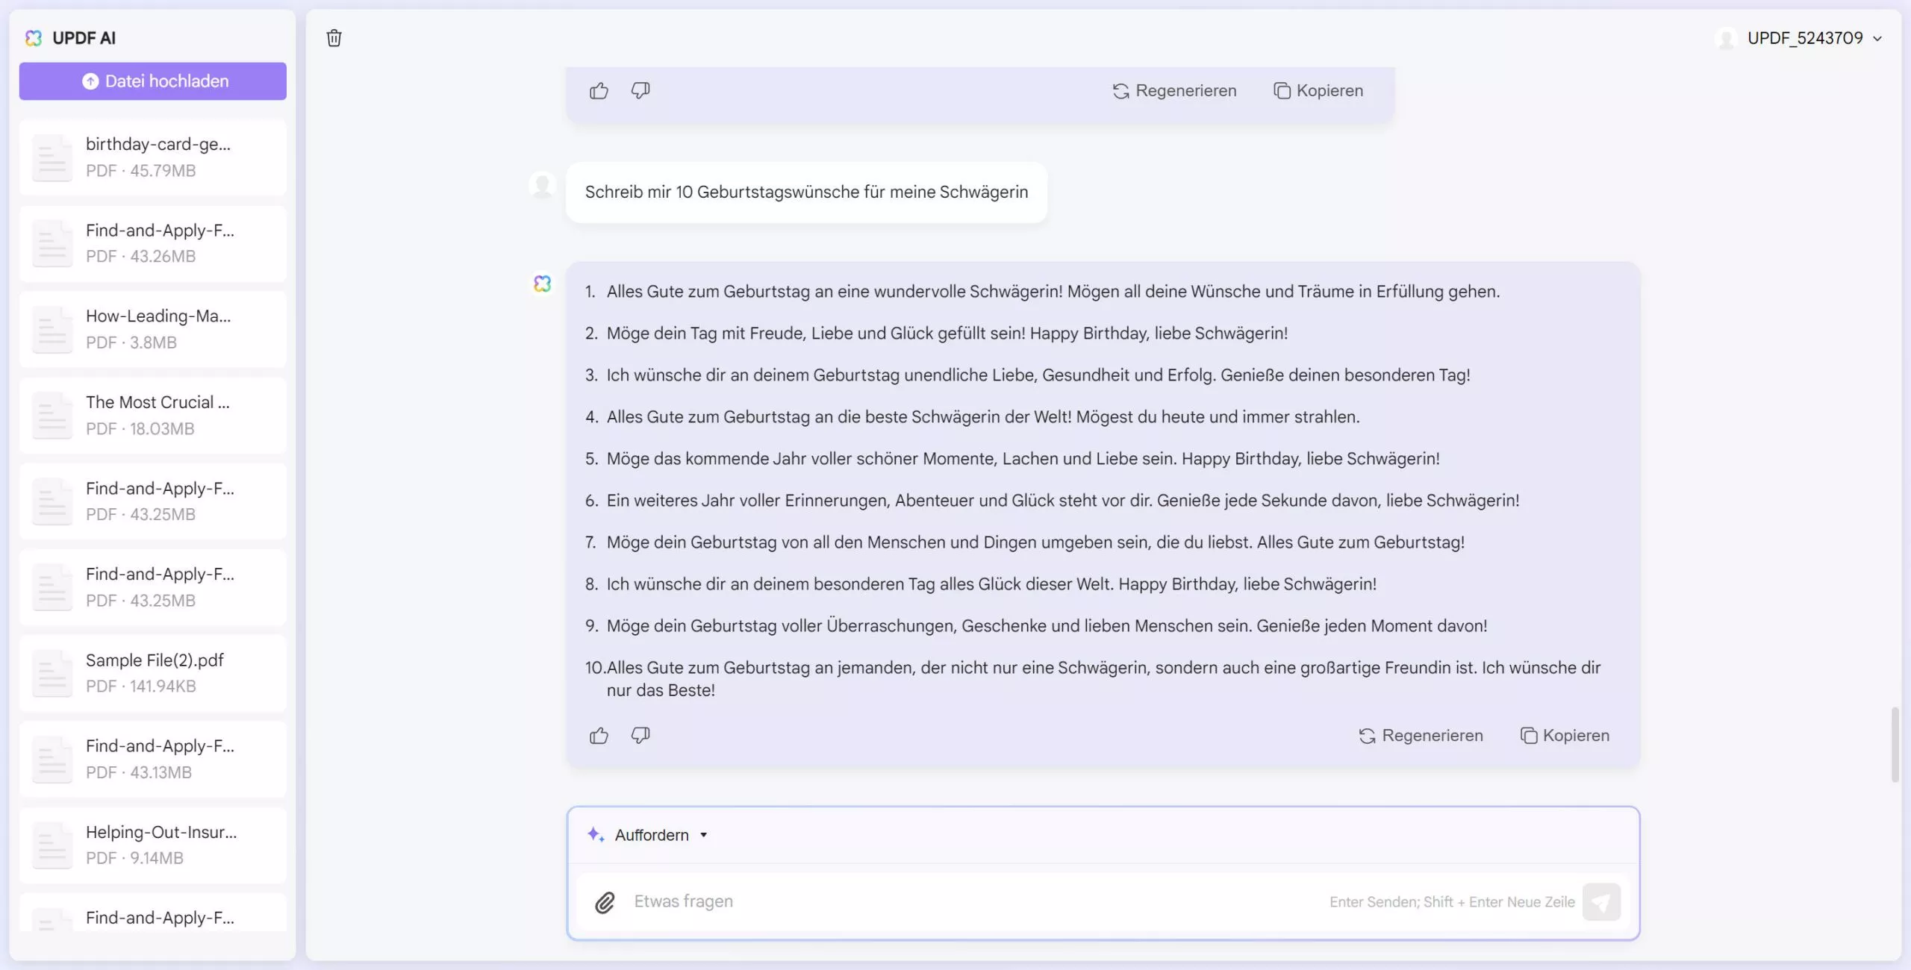Image resolution: width=1911 pixels, height=970 pixels.
Task: Select wish number 1 text line
Action: click(1053, 292)
